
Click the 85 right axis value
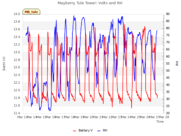coord(168,21)
